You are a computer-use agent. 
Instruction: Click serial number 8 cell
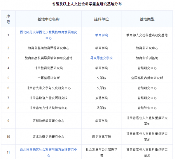coord(8,108)
